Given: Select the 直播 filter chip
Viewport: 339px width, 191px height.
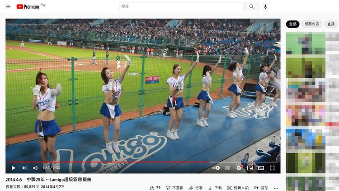Looking at the screenshot, I should pyautogui.click(x=331, y=24).
